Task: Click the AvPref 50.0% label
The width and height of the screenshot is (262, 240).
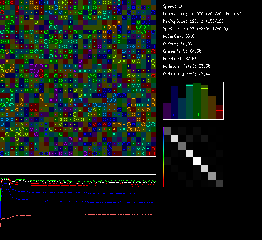Action: click(177, 44)
